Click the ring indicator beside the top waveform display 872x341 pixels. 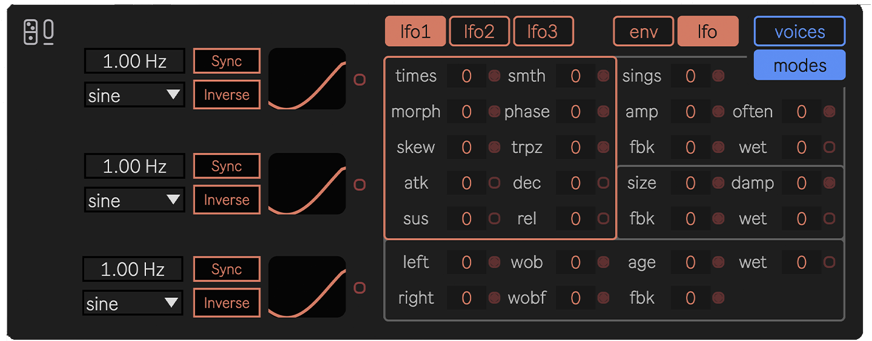pyautogui.click(x=360, y=79)
